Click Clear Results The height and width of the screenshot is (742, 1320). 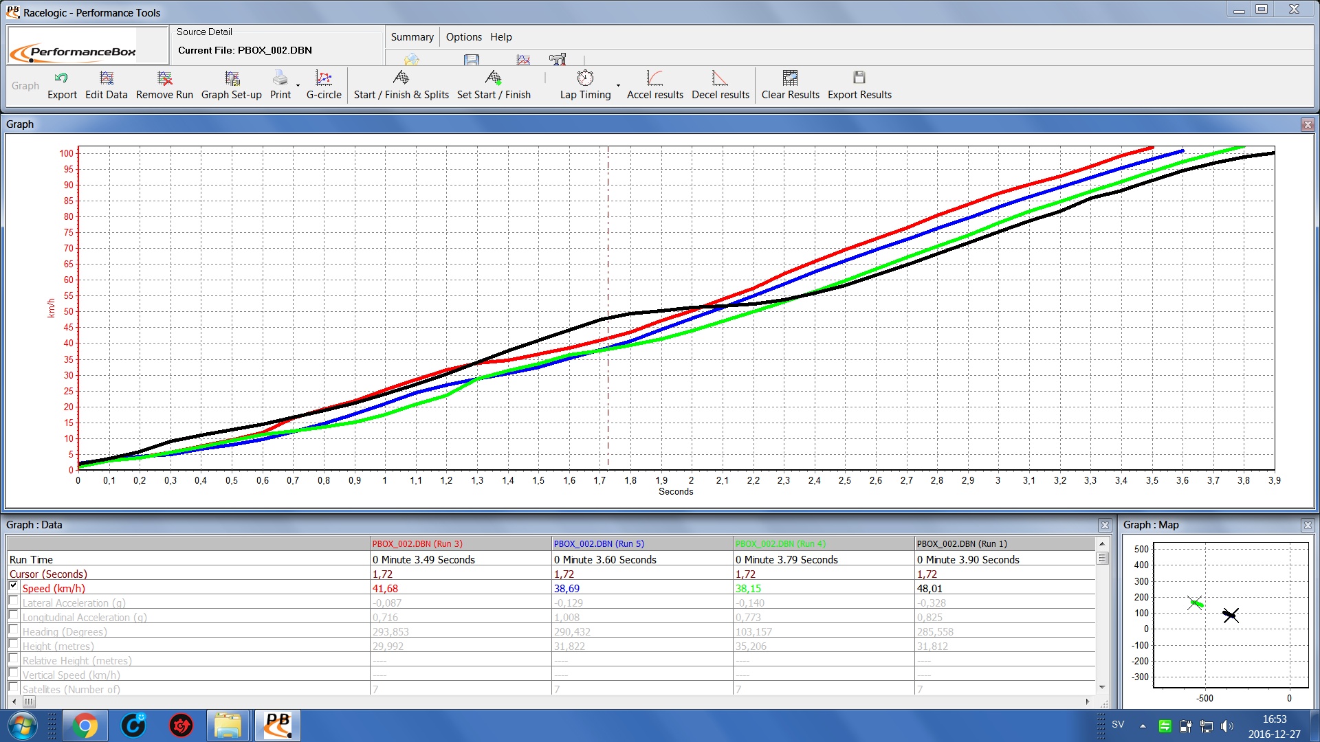tap(790, 85)
